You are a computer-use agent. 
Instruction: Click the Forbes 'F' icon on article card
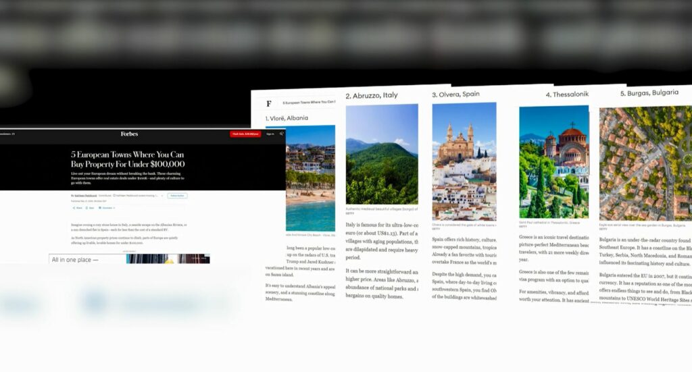(269, 103)
